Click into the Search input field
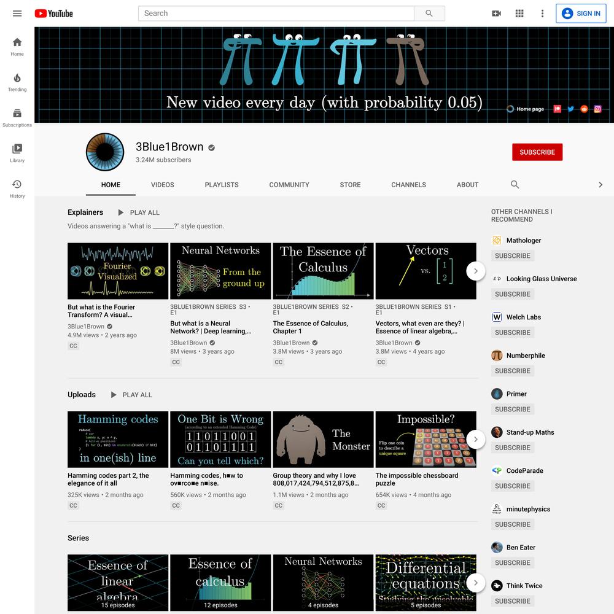Viewport: 614px width, 614px height. tap(276, 14)
